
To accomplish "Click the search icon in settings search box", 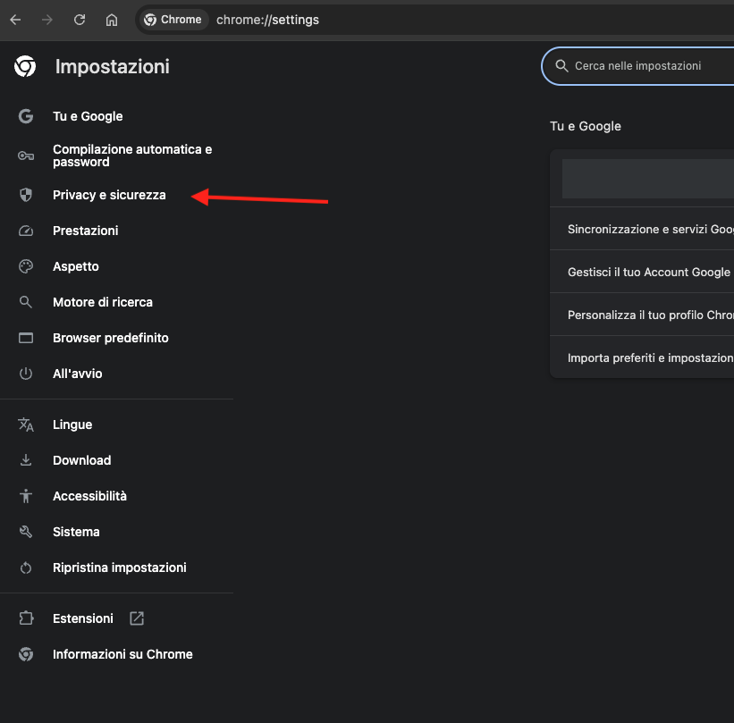I will click(561, 66).
